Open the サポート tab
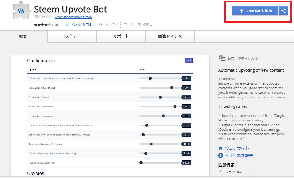The width and height of the screenshot is (294, 178). tap(121, 36)
